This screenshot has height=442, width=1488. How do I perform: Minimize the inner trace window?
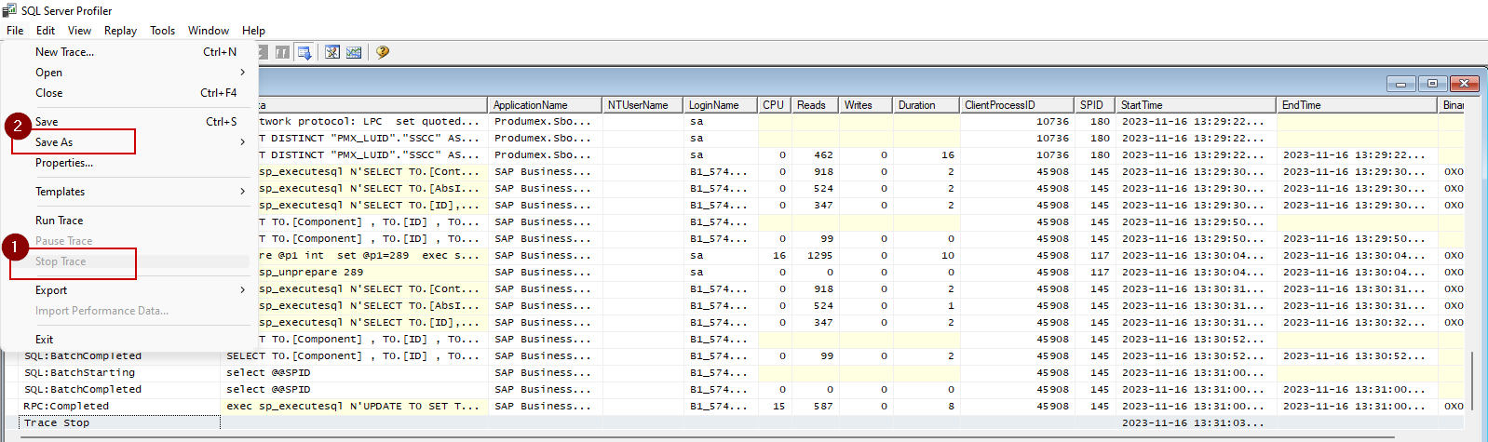pyautogui.click(x=1400, y=84)
